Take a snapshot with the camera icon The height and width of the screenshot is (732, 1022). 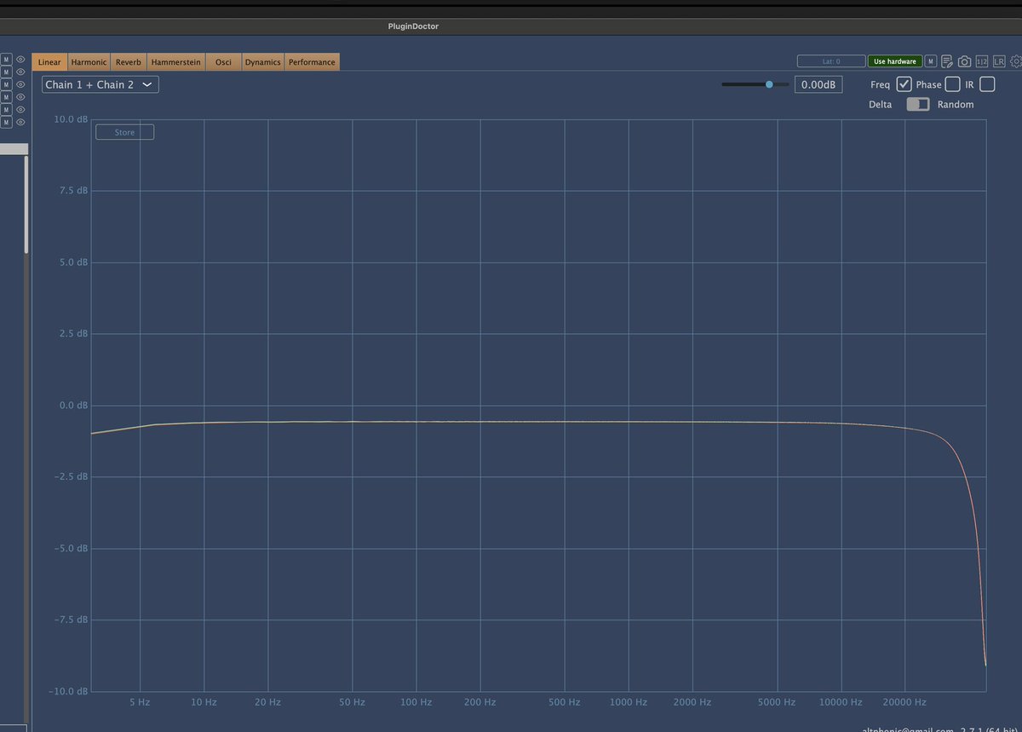[x=964, y=61]
